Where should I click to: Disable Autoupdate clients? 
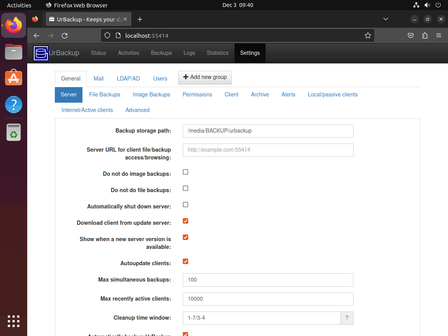click(185, 261)
